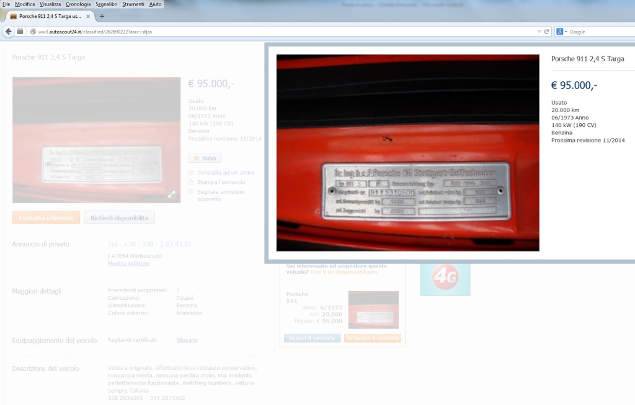Click the Scopri il servizio button
The width and height of the screenshot is (635, 405).
point(312,338)
